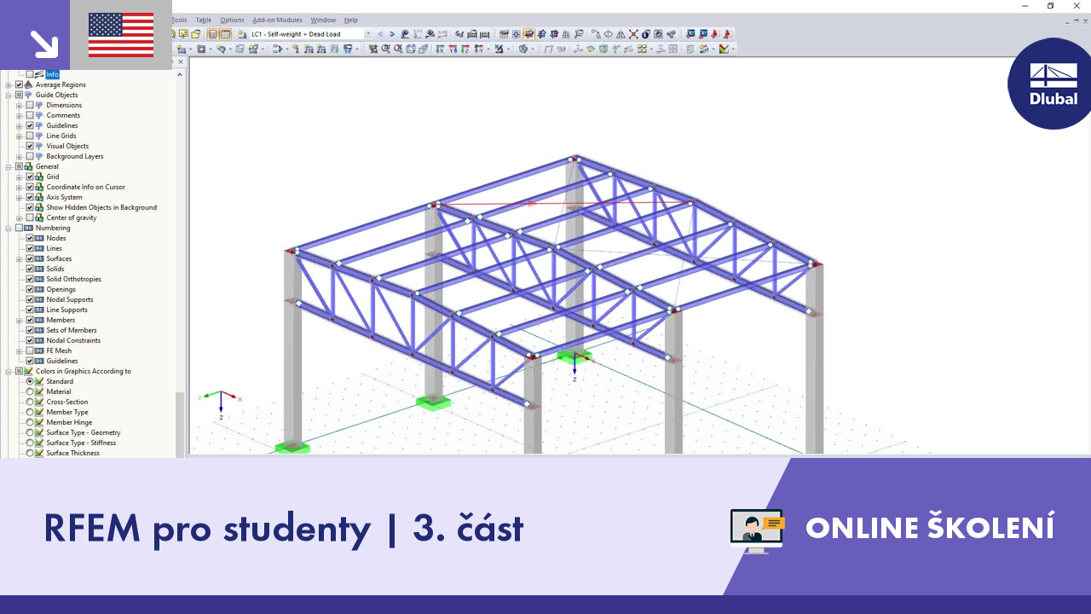Screen dimensions: 1091x614
Task: Collapse the Numbering tree node
Action: click(9, 228)
